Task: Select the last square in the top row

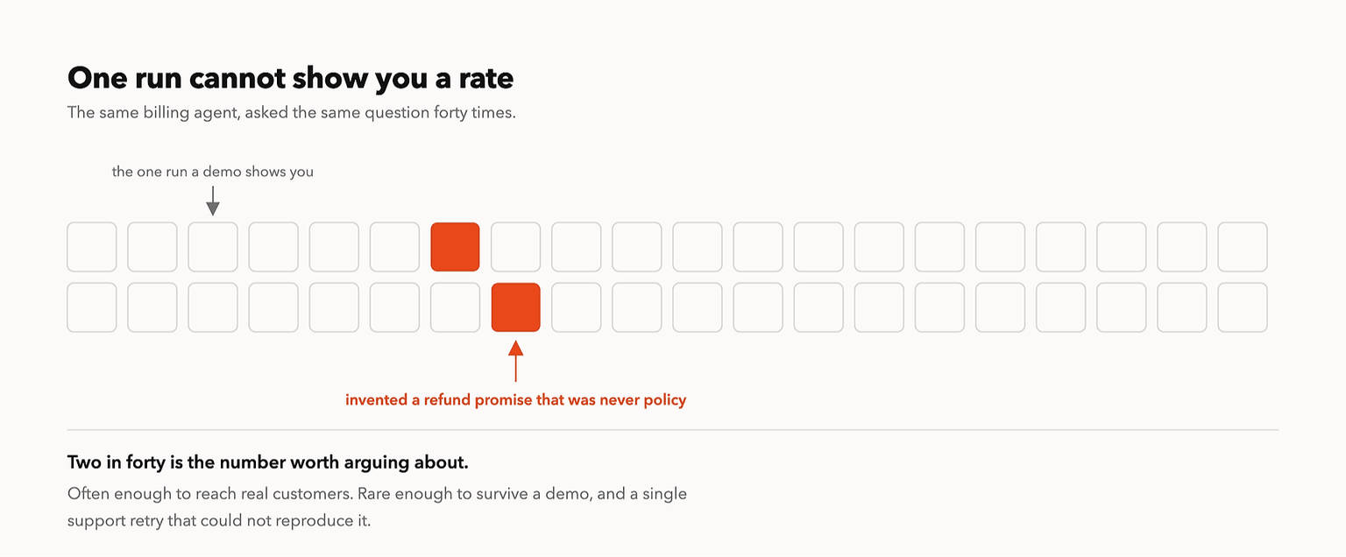Action: click(x=1243, y=247)
